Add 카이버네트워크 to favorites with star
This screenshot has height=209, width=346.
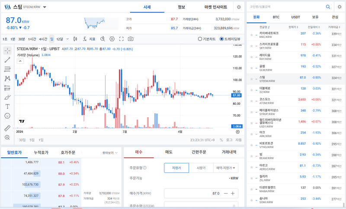[x=251, y=34]
